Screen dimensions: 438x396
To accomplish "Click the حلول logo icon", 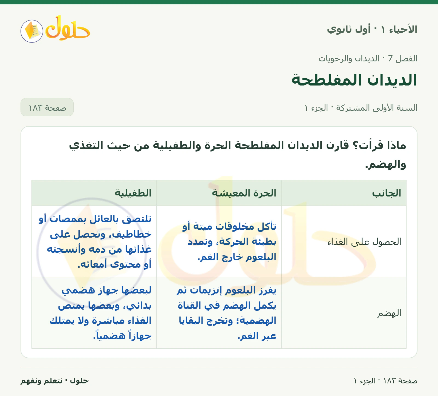I will point(55,29).
